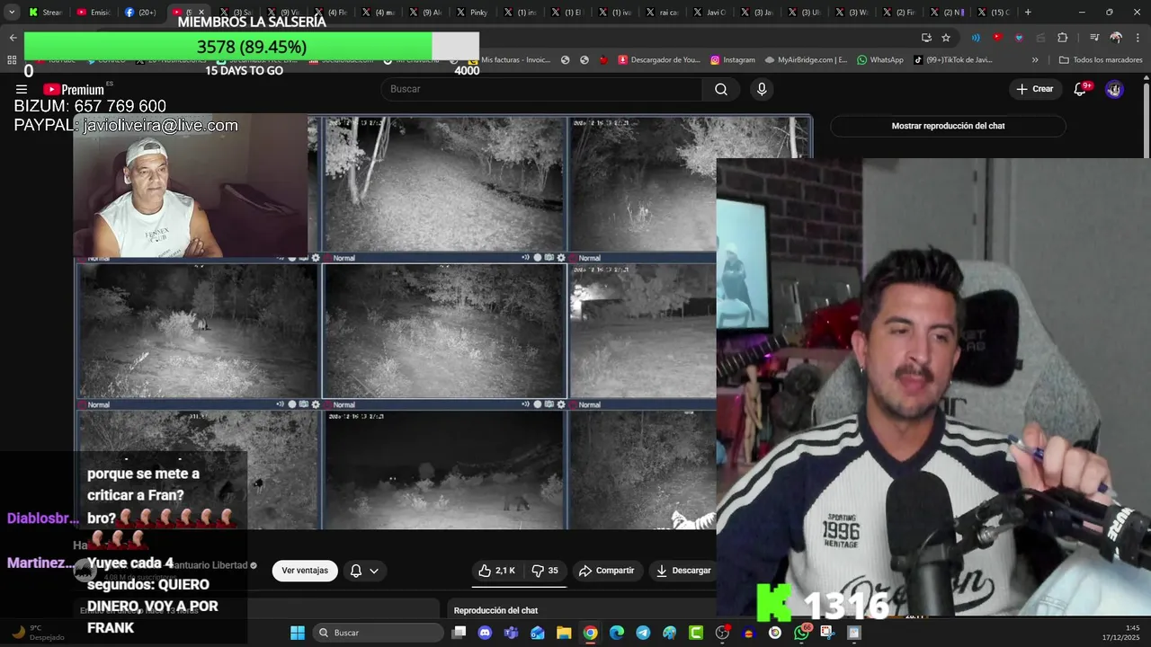Open Telegram from the taskbar

(643, 633)
